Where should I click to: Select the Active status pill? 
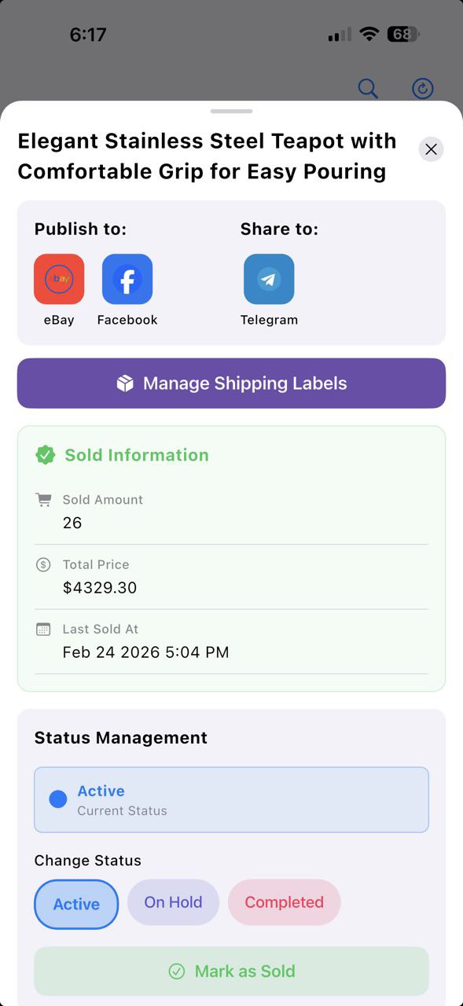pos(76,904)
